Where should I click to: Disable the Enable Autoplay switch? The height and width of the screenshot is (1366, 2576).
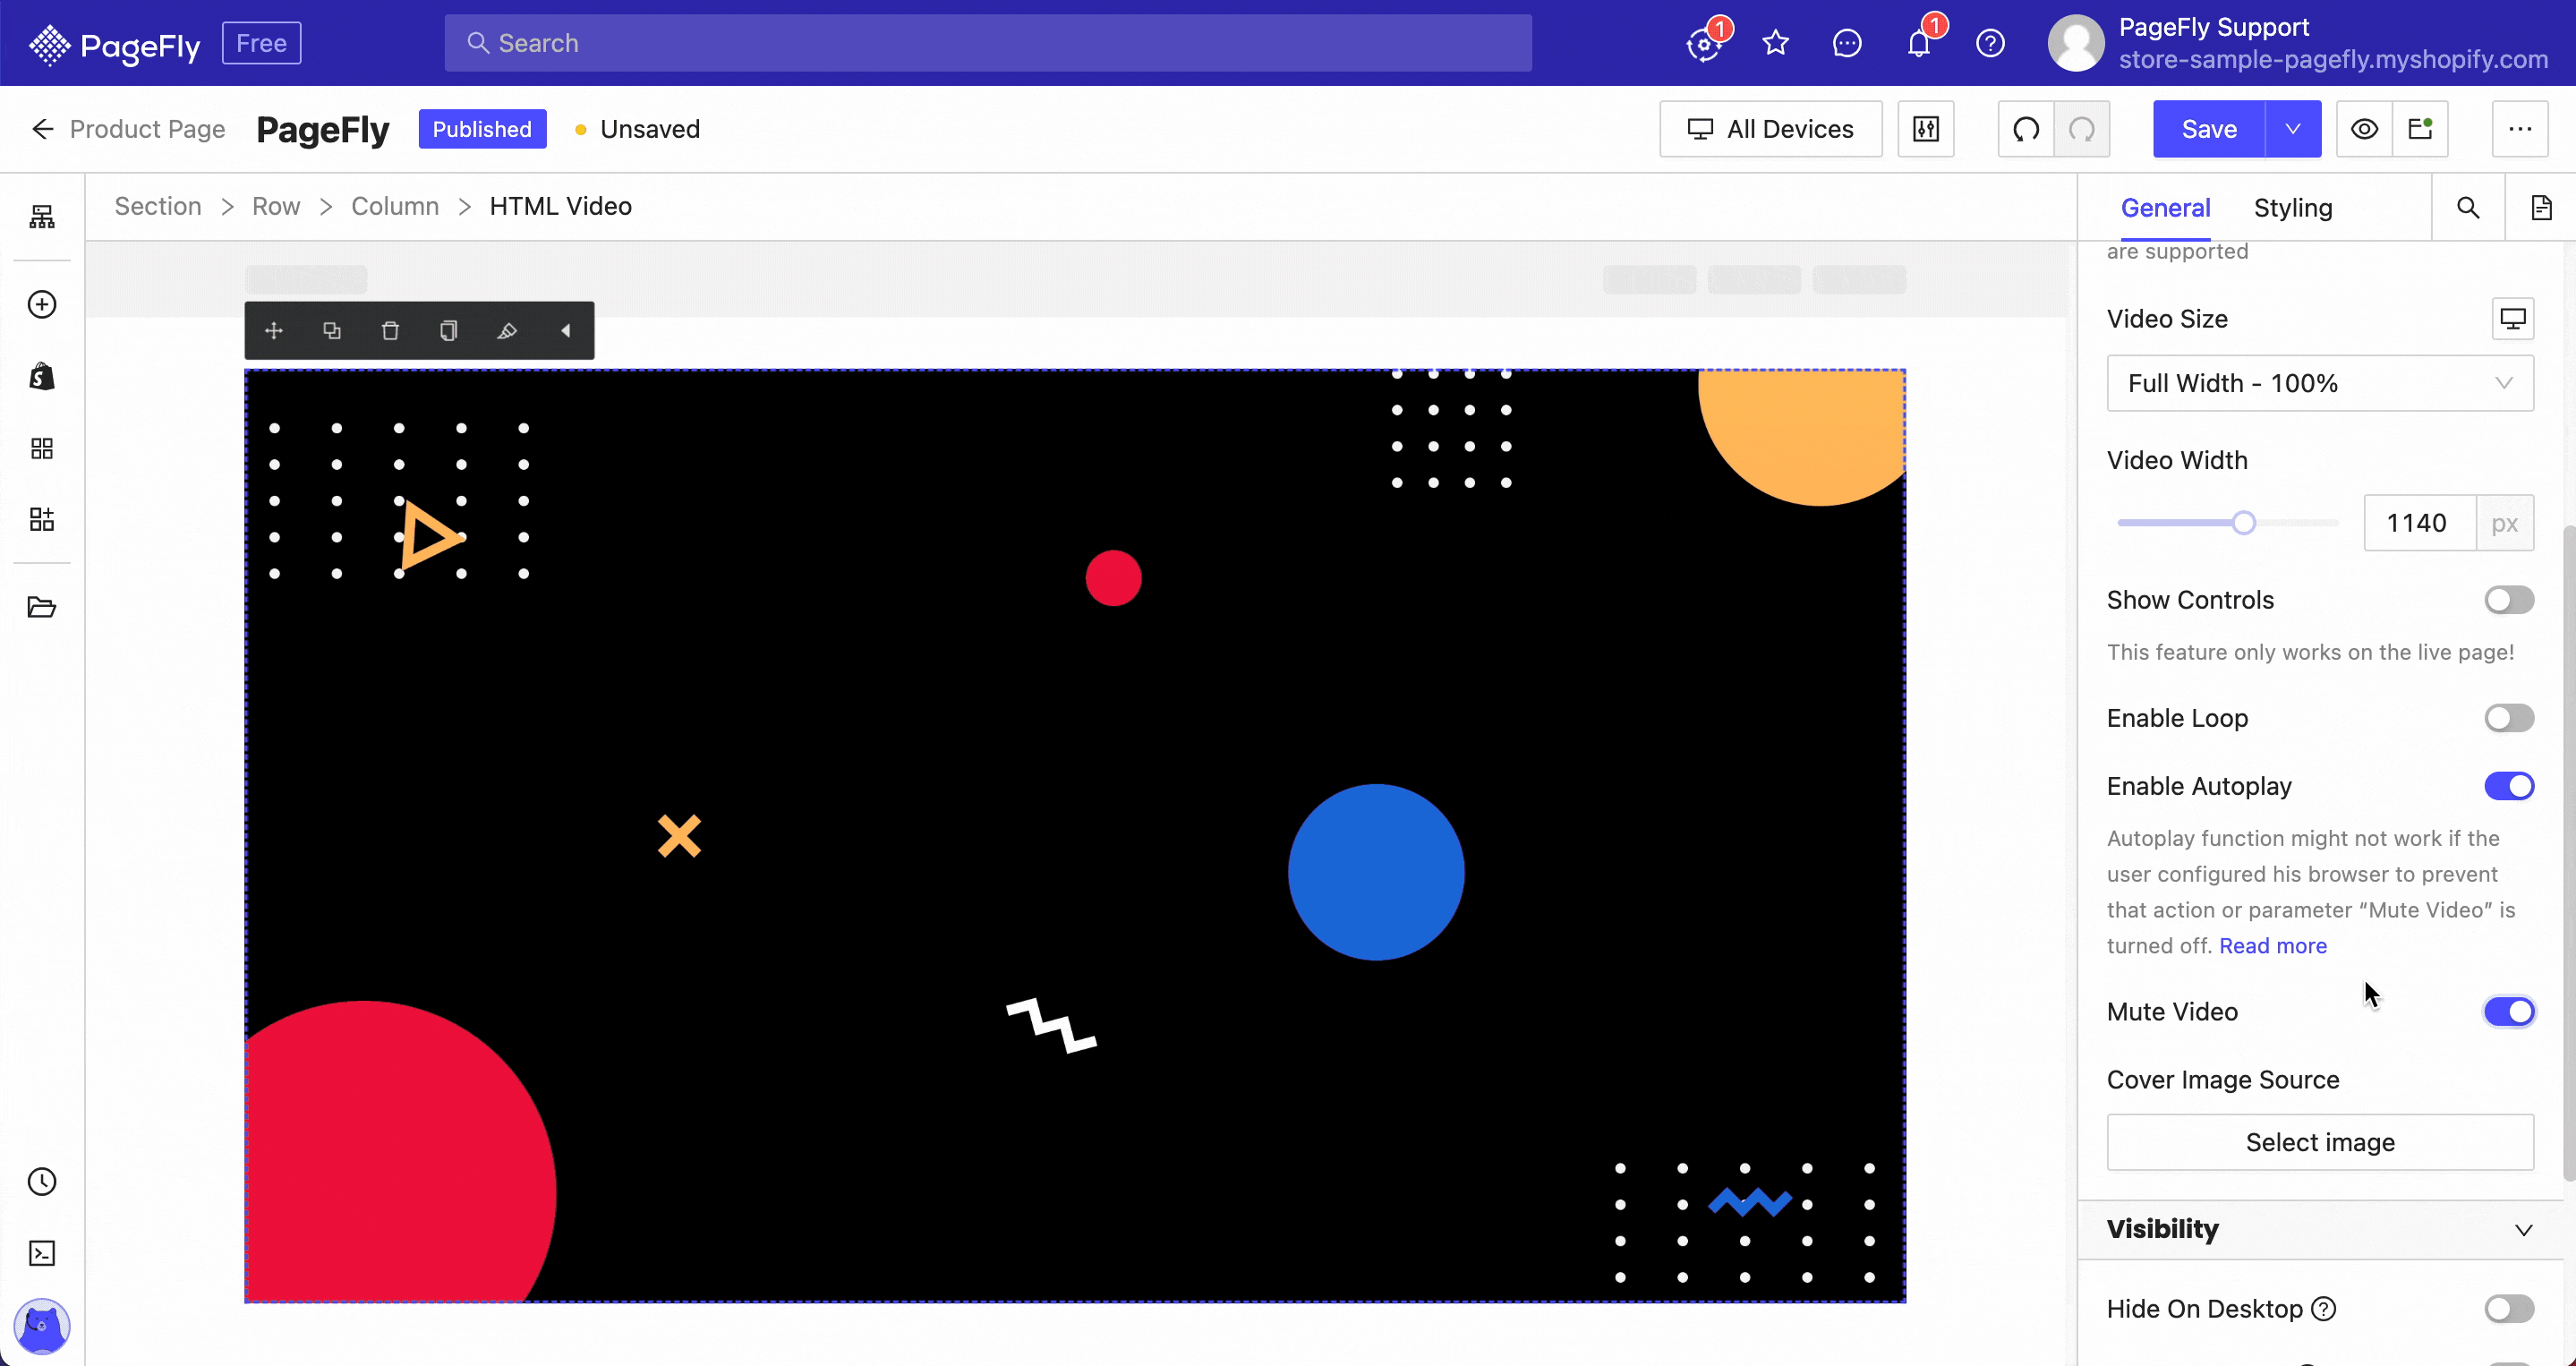click(2509, 786)
